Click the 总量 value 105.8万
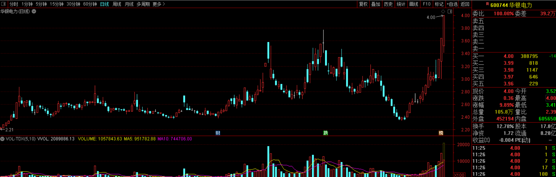The image size is (556, 177). (504, 112)
